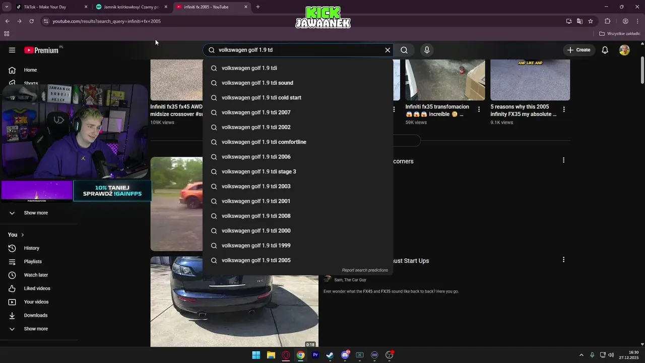Select suggestion 1.9 tdi comfortline
Screen dimensions: 645x363
click(298, 142)
